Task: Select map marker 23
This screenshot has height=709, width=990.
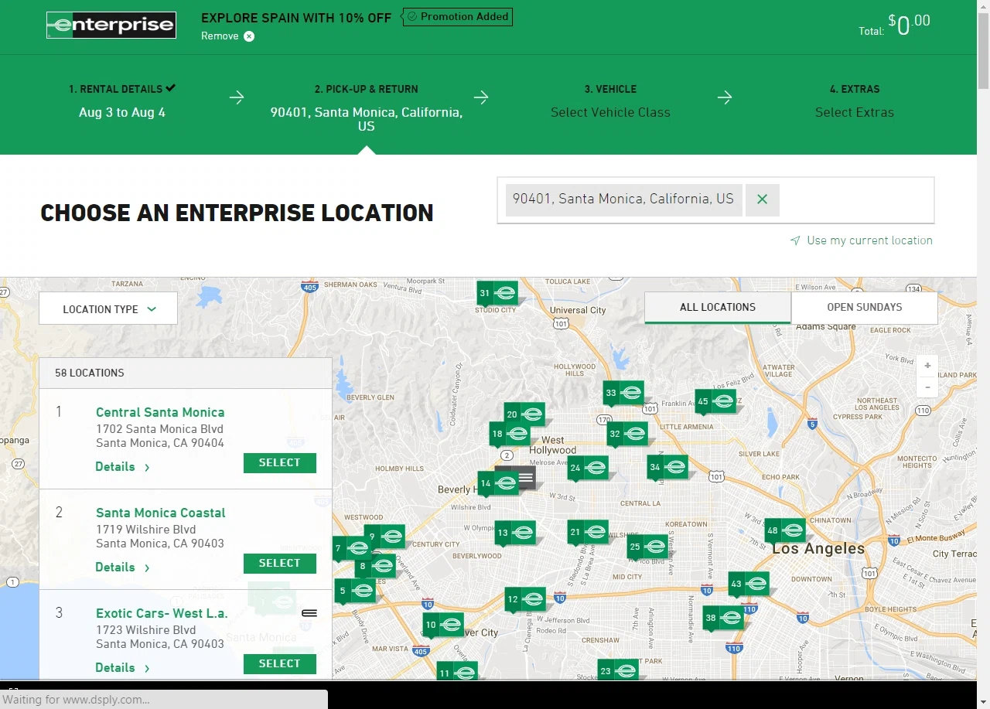Action: click(x=618, y=670)
